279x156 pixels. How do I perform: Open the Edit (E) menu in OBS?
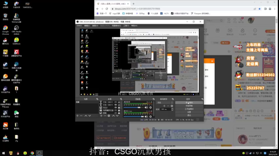point(87,26)
